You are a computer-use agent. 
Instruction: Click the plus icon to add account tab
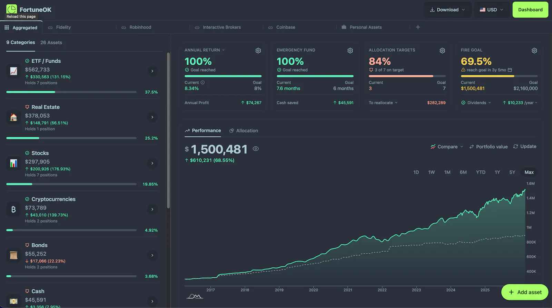coord(418,27)
